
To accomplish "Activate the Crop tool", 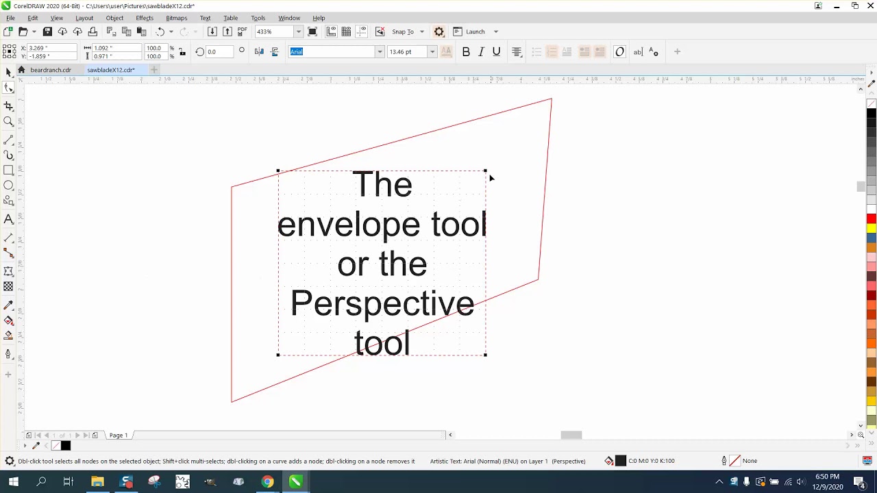I will (8, 106).
